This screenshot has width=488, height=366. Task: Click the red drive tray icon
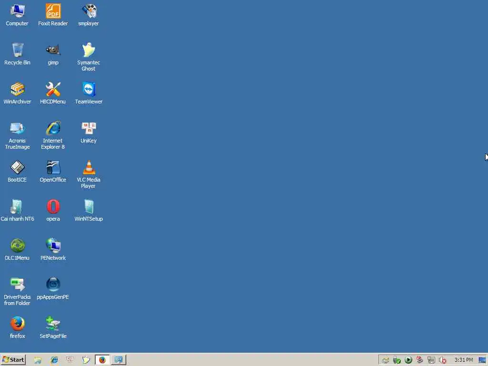pos(420,360)
